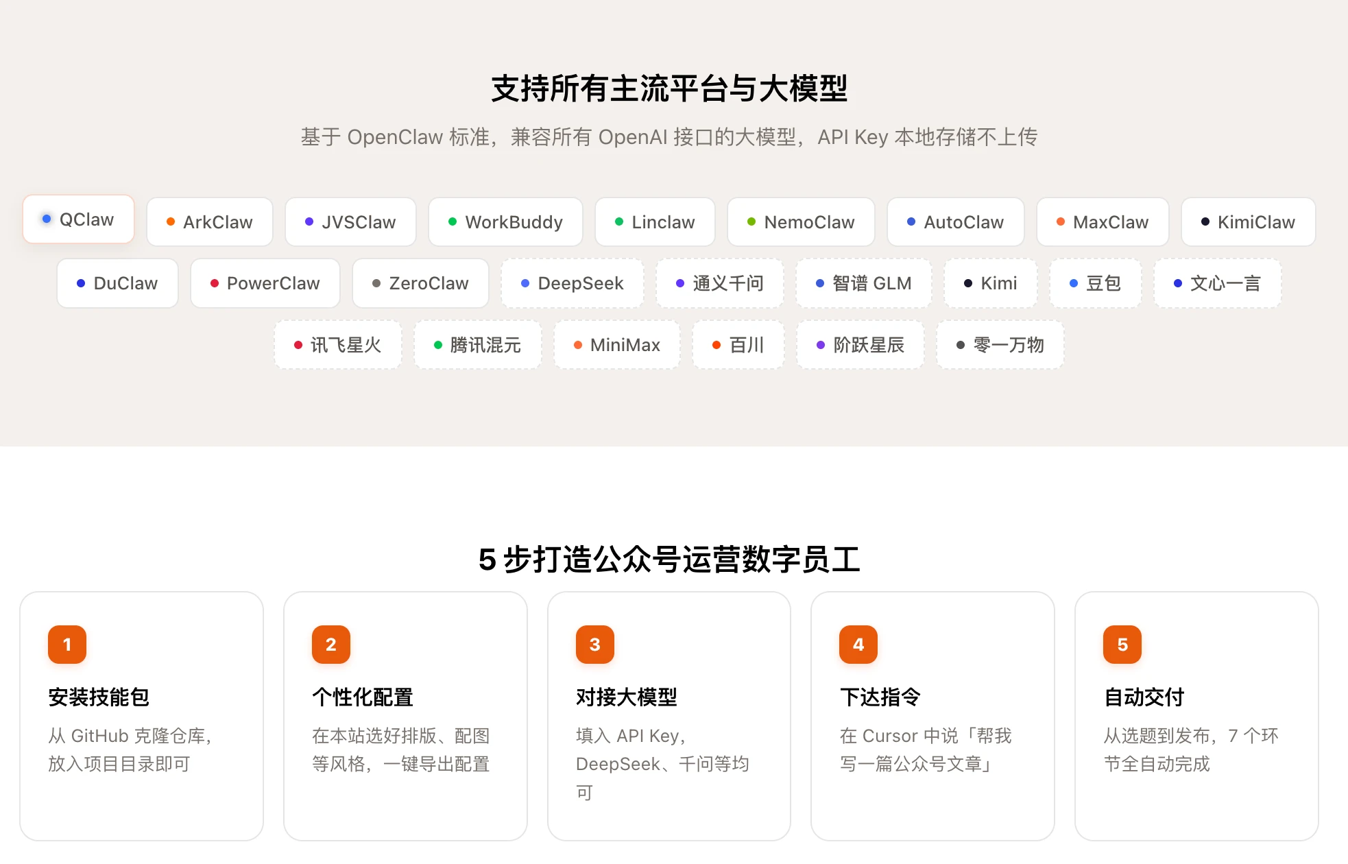Screen dimensions: 1348x864
Task: Click the 豆包 model chip
Action: (1096, 283)
